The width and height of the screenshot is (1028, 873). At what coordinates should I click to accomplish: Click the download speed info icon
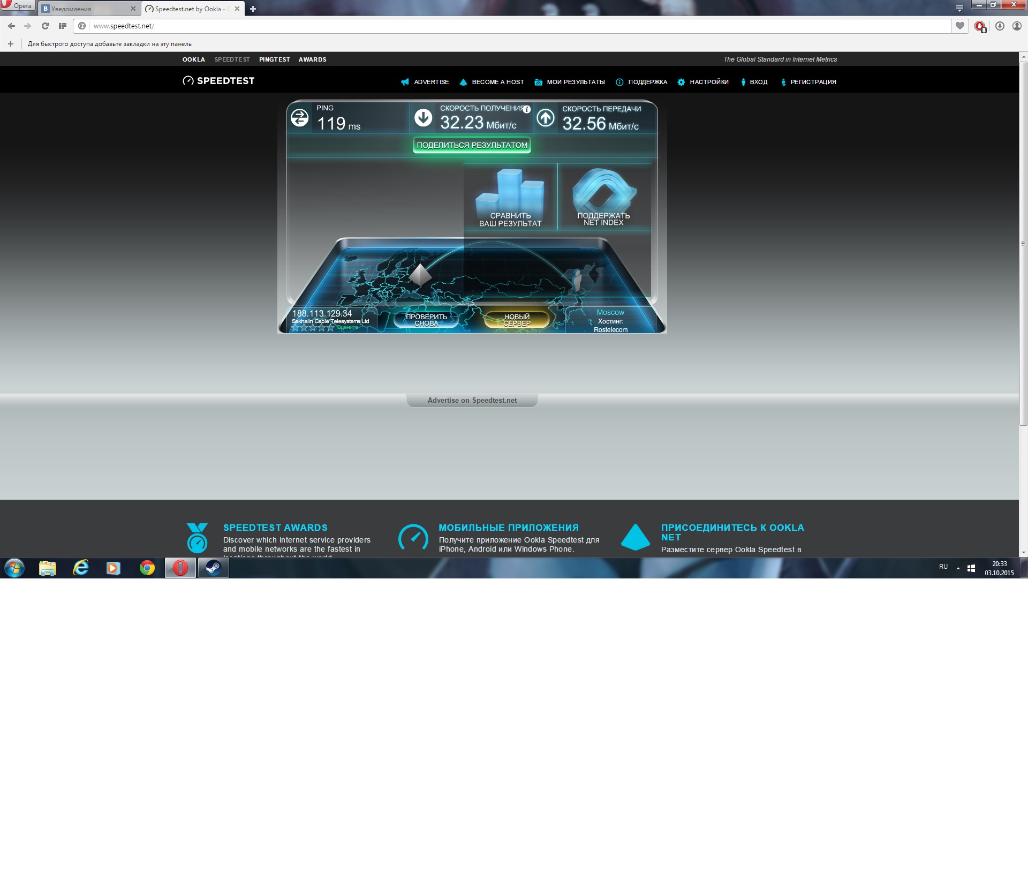(527, 109)
